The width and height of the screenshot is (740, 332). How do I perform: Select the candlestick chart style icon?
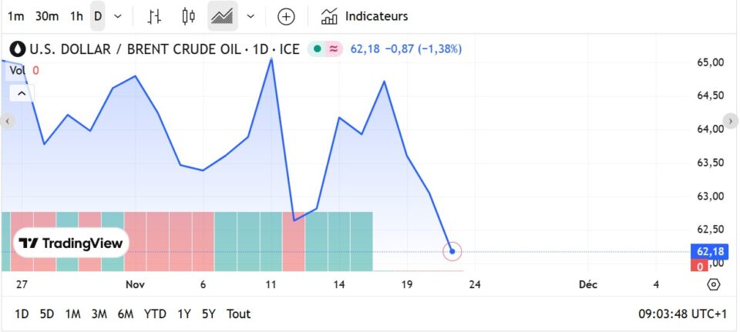[189, 16]
